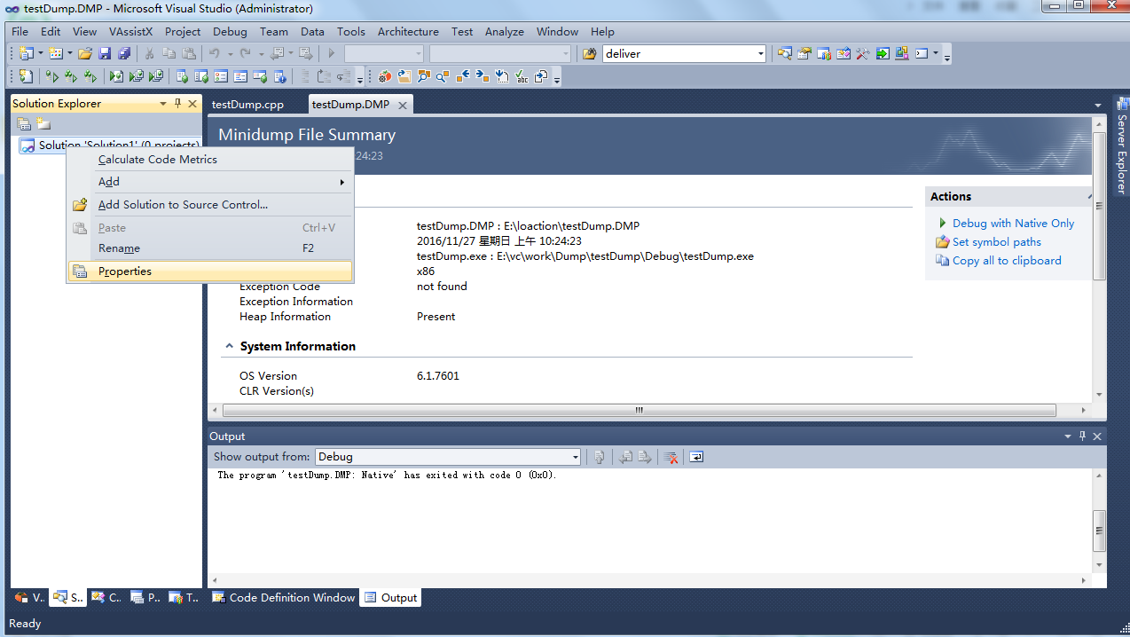Open the Object Browser toolbar icon
Screen dimensions: 1130x637
844,54
